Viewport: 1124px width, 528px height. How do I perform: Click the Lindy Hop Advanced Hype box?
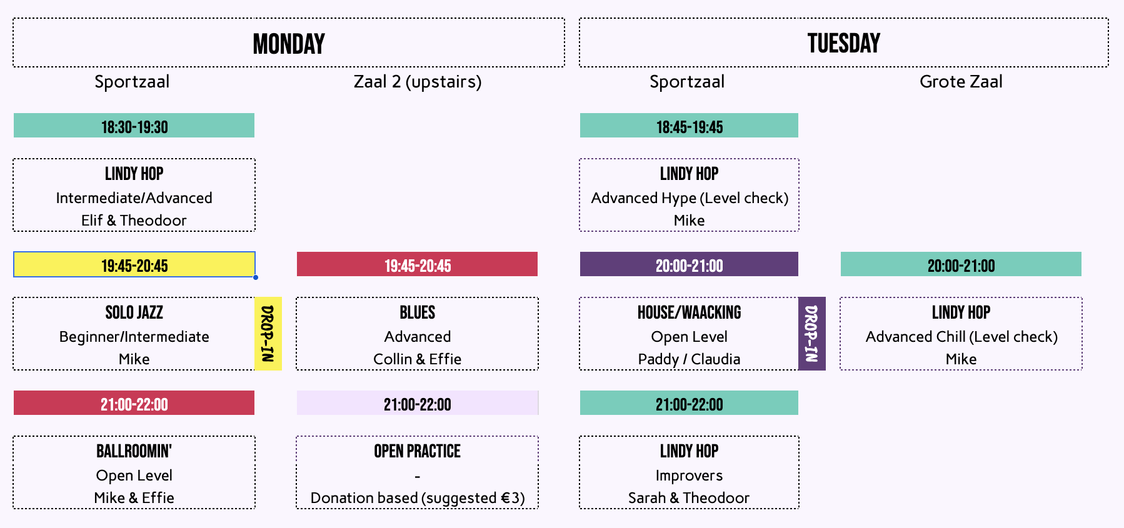click(x=689, y=196)
